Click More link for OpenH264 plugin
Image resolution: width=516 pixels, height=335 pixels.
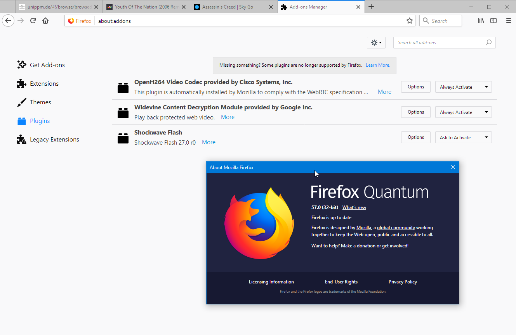[384, 92]
